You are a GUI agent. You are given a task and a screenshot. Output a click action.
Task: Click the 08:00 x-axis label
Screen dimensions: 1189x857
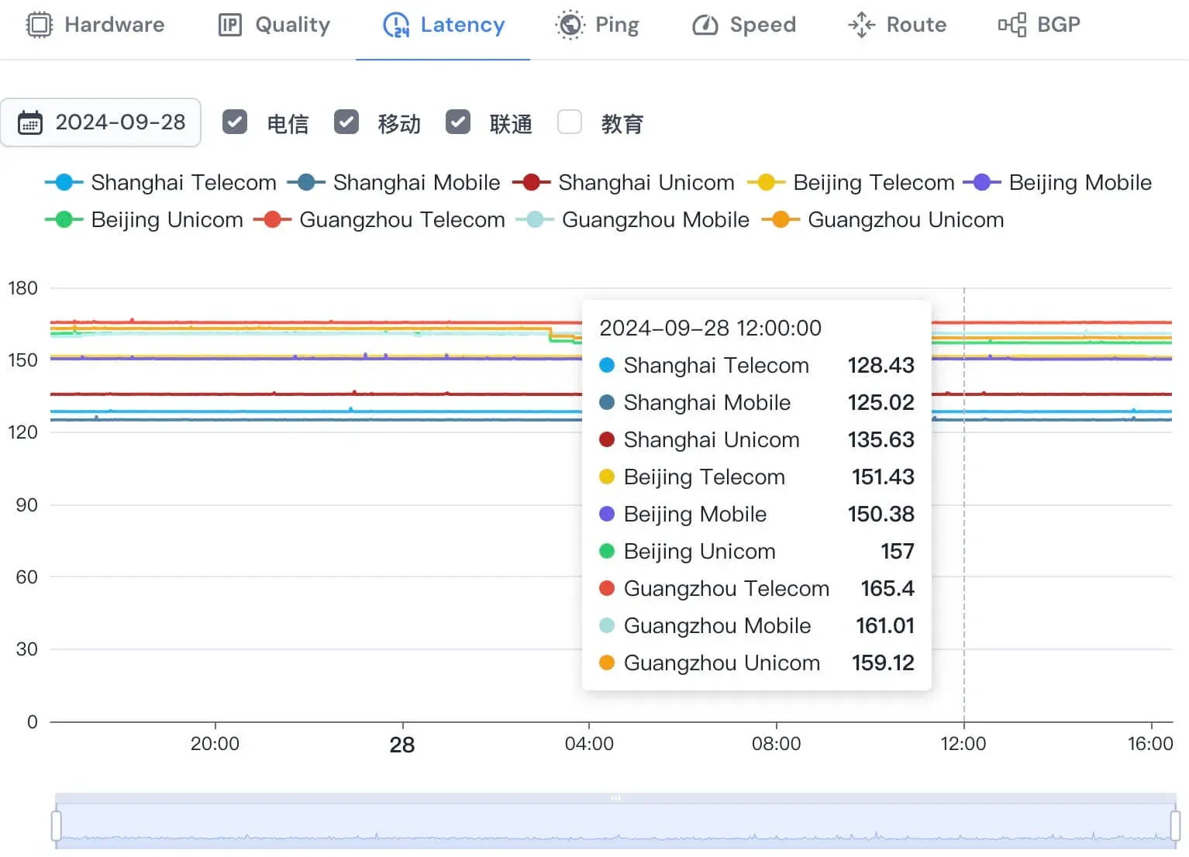(x=776, y=745)
